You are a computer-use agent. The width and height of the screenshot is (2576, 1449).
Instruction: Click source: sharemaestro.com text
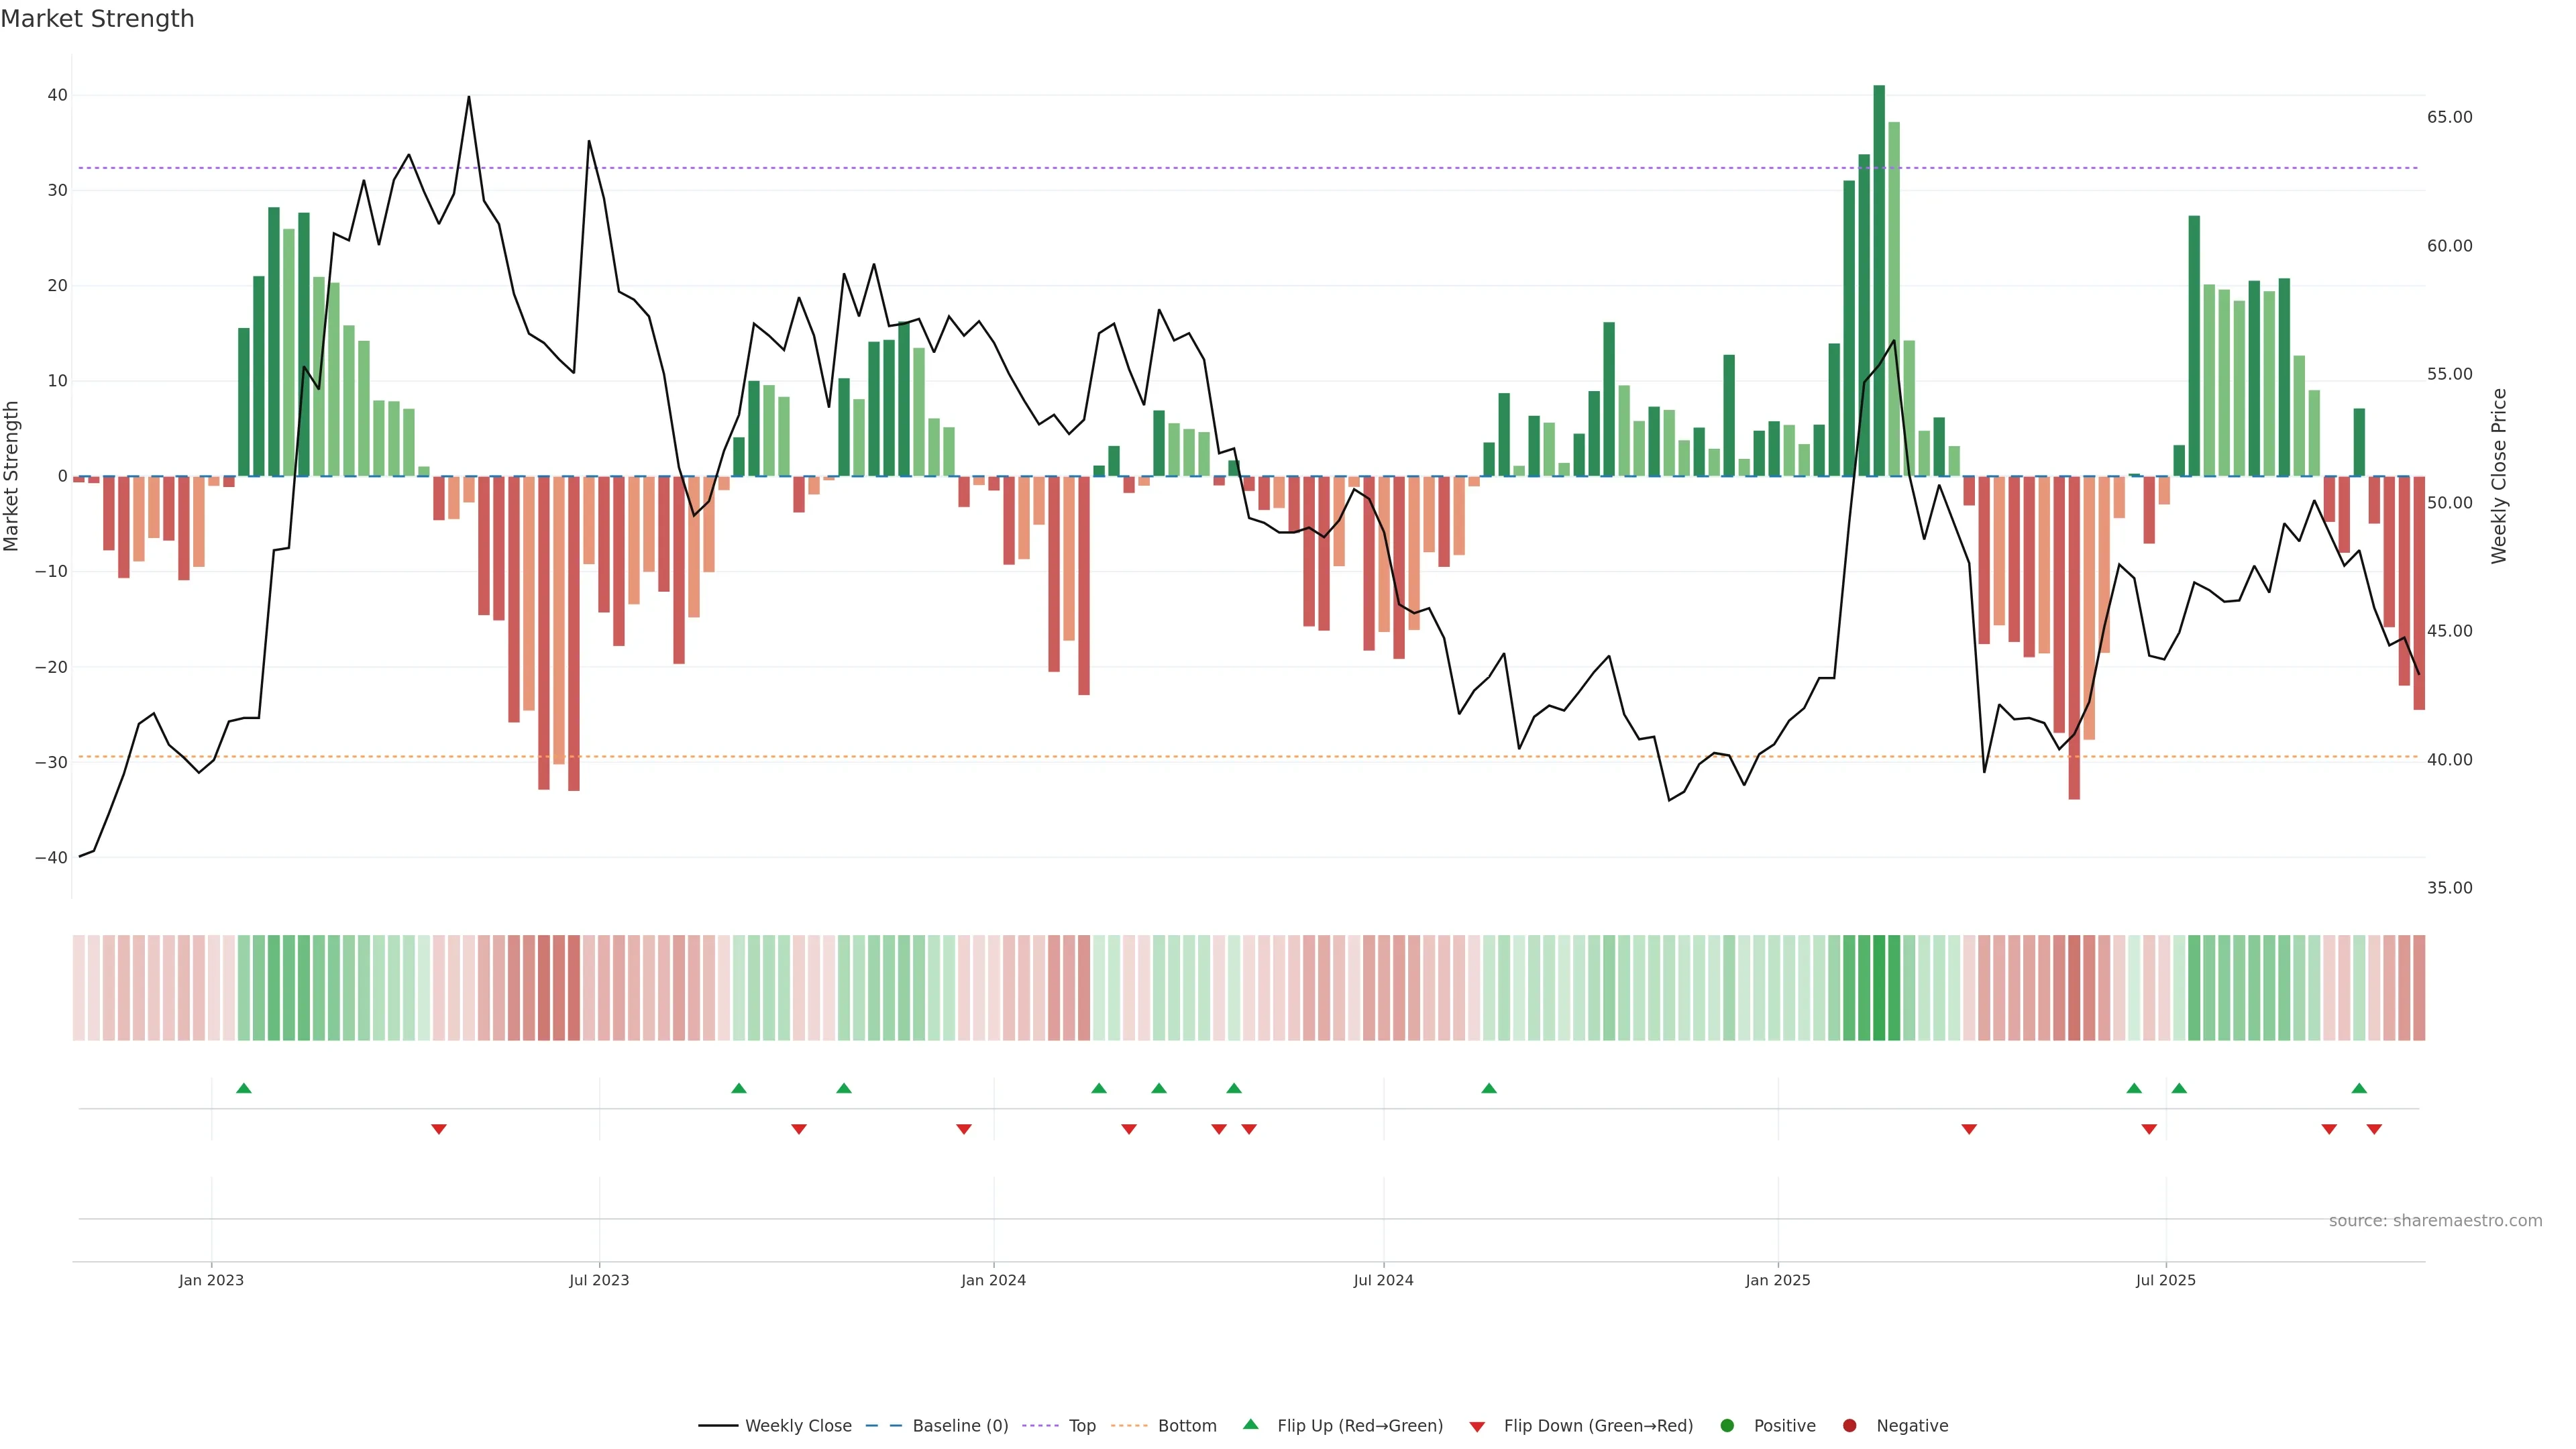pos(2435,1220)
